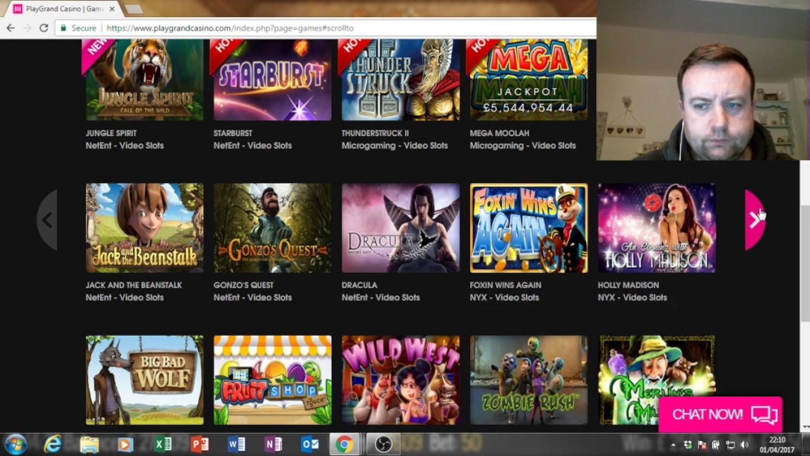The width and height of the screenshot is (810, 456).
Task: Reload the page with refresh icon
Action: click(x=44, y=28)
